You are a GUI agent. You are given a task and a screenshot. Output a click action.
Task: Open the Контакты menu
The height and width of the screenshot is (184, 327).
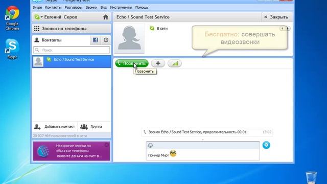[53, 7]
